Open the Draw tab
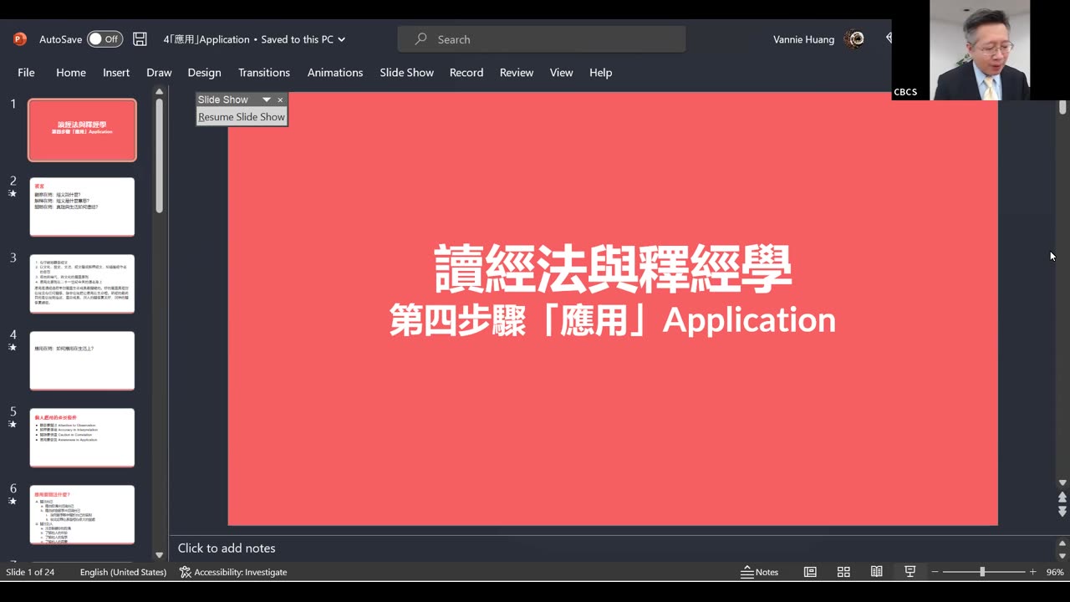The height and width of the screenshot is (602, 1070). pos(159,73)
